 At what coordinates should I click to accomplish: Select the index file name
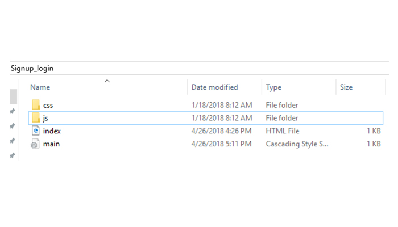point(52,131)
